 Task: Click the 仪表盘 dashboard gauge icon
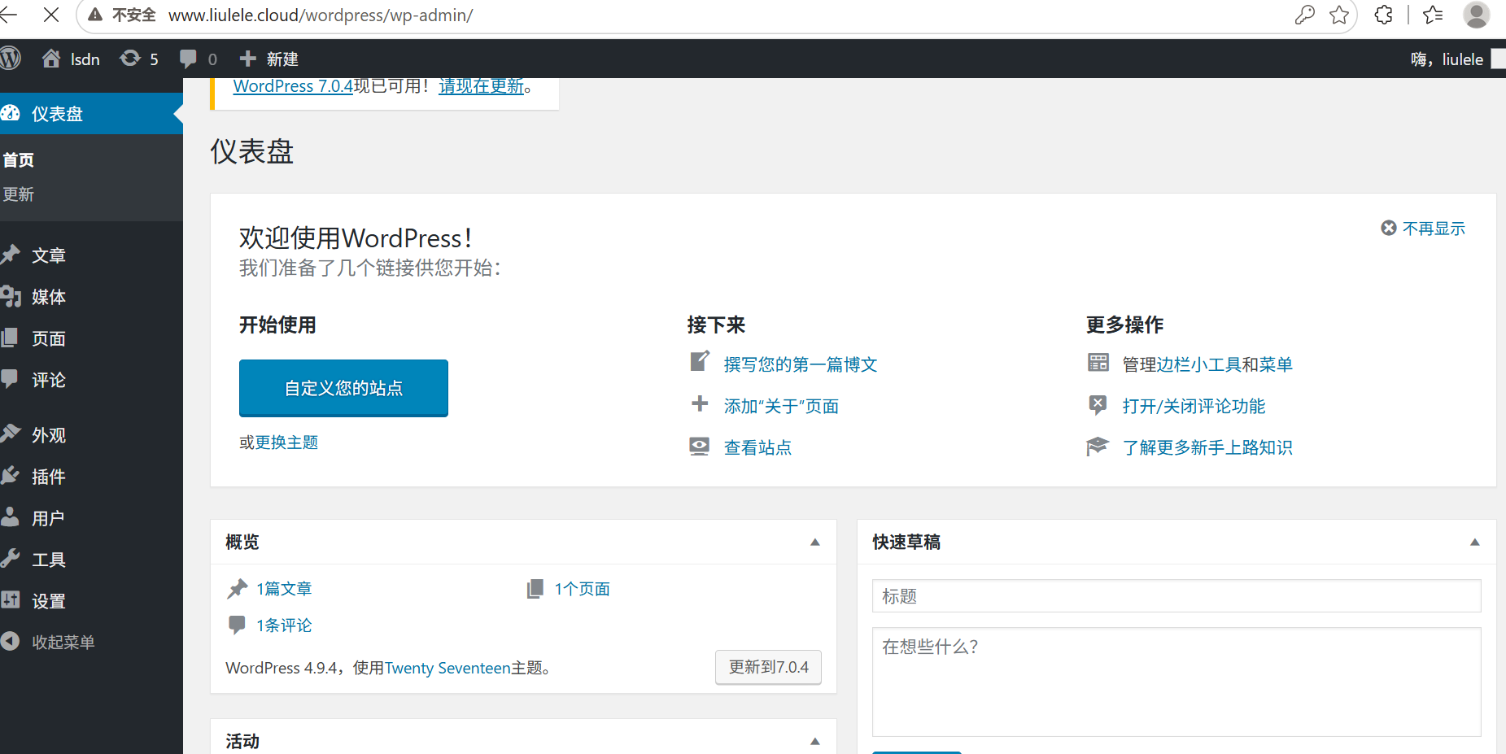(x=11, y=113)
